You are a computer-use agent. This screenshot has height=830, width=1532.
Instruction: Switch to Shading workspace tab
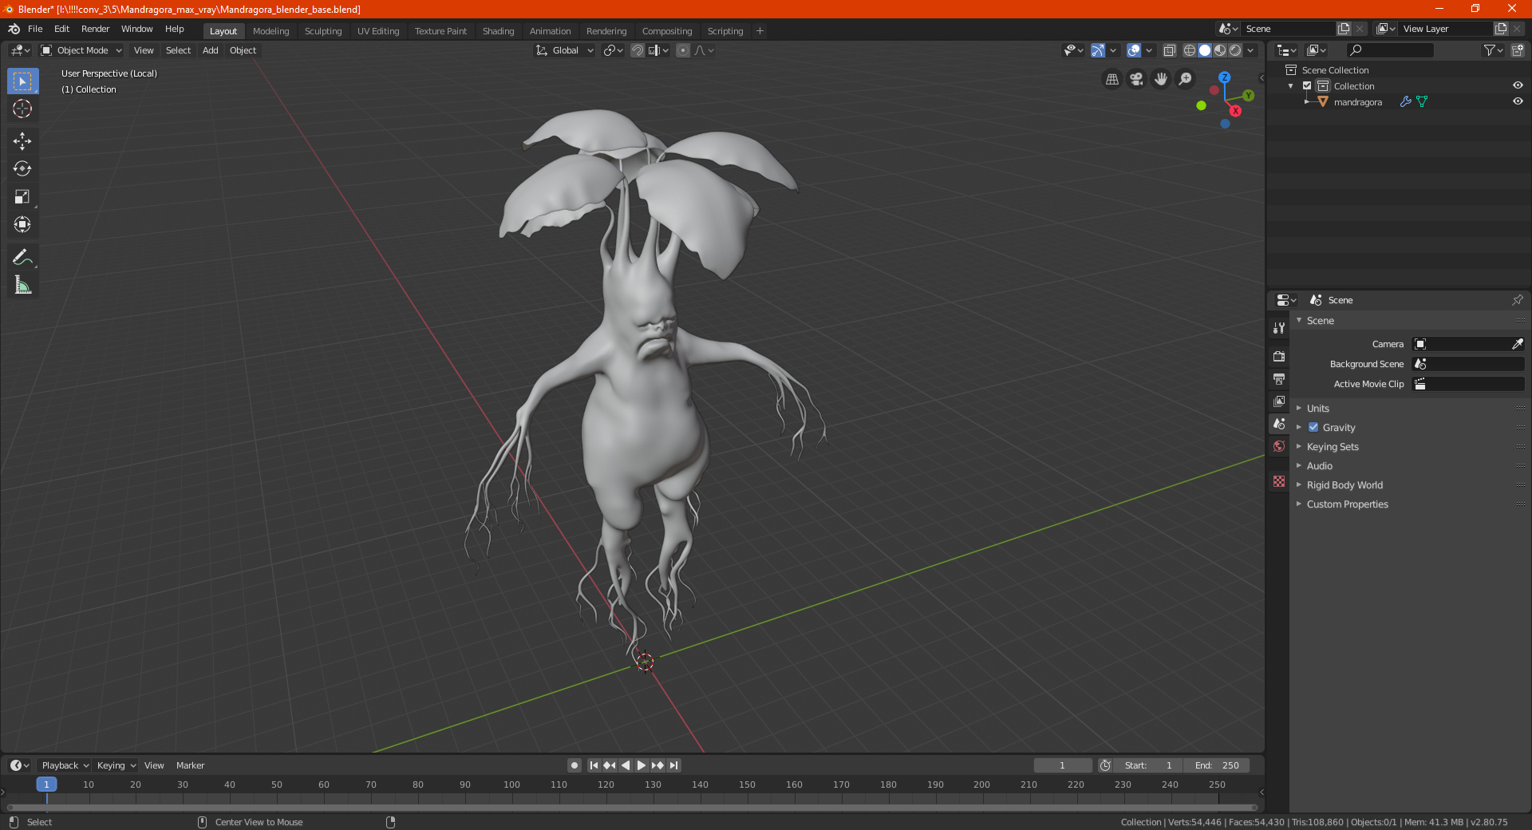498,31
